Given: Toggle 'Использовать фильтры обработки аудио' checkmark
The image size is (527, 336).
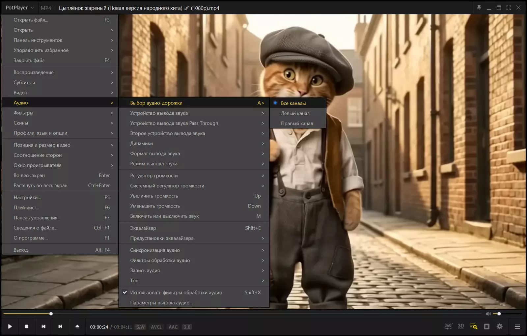Looking at the screenshot, I should (194, 293).
